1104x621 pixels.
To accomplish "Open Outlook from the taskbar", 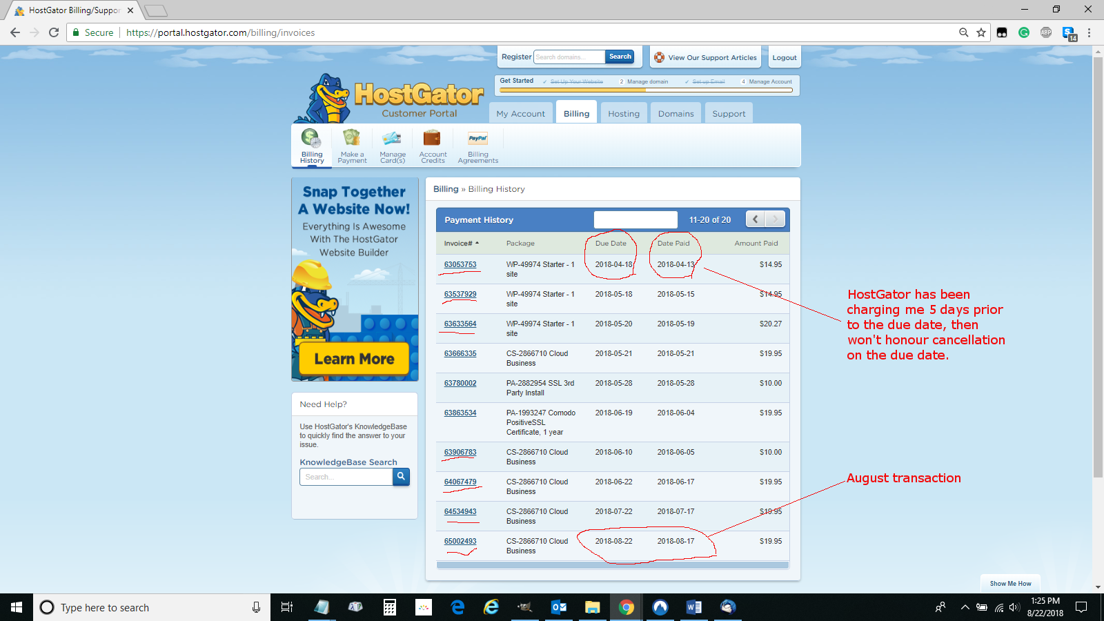I will (559, 607).
